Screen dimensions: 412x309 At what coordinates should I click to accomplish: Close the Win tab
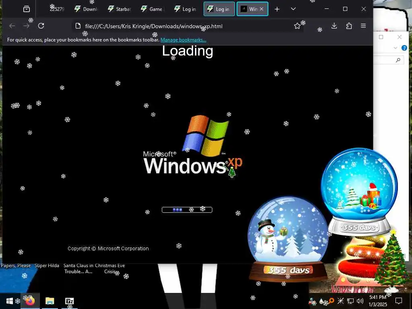point(262,9)
